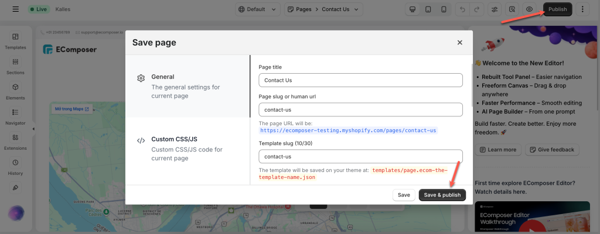Close the Save page dialog
The image size is (600, 234).
[x=460, y=43]
